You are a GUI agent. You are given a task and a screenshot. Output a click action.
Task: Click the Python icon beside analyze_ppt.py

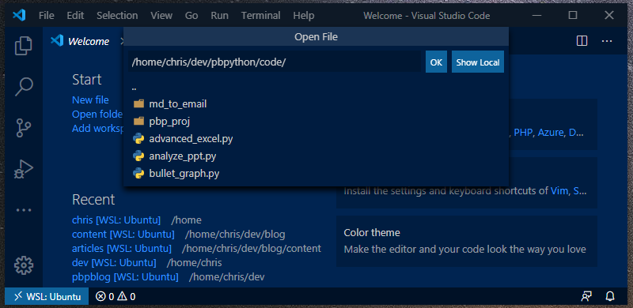click(x=138, y=156)
